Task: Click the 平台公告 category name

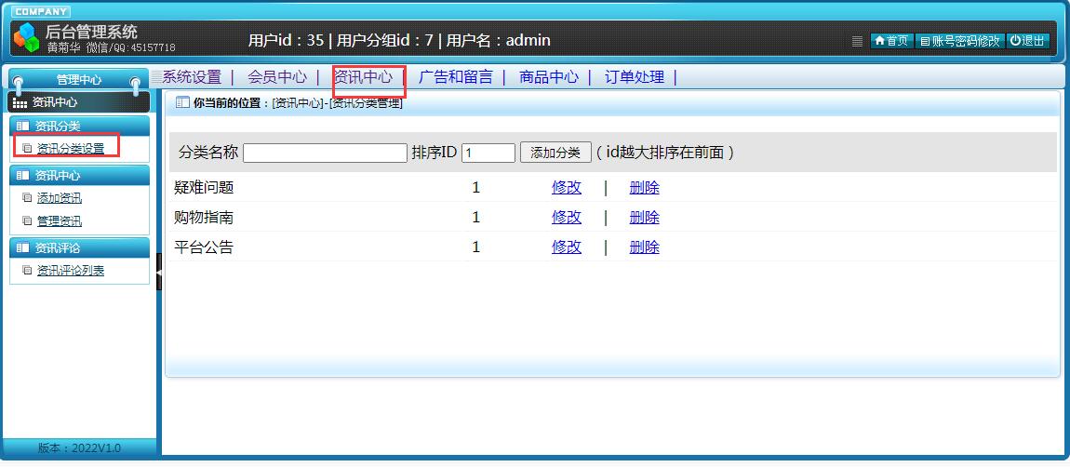Action: click(204, 247)
